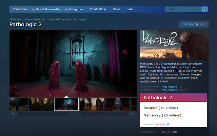Click the release date May 23, 2019
This screenshot has height=136, width=217.
170,132
